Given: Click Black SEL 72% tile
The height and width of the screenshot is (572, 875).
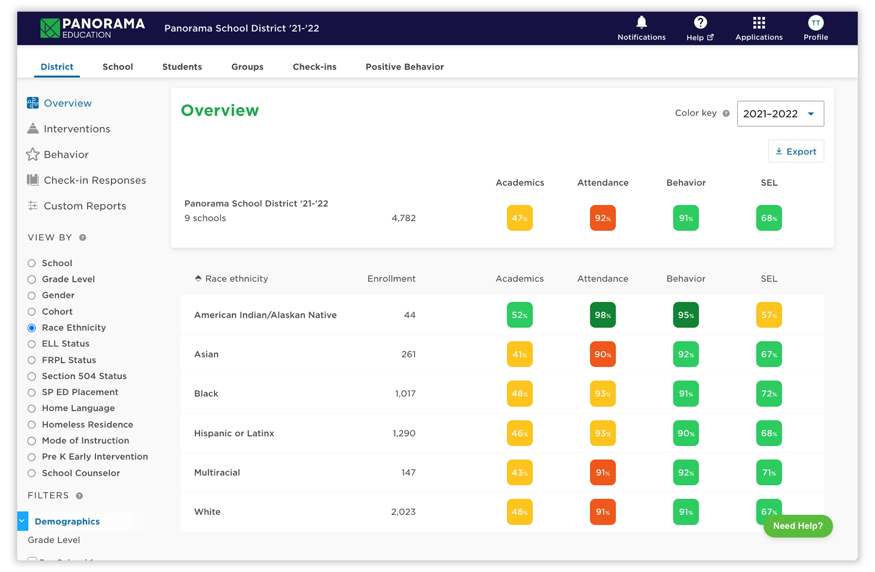Looking at the screenshot, I should [x=769, y=394].
